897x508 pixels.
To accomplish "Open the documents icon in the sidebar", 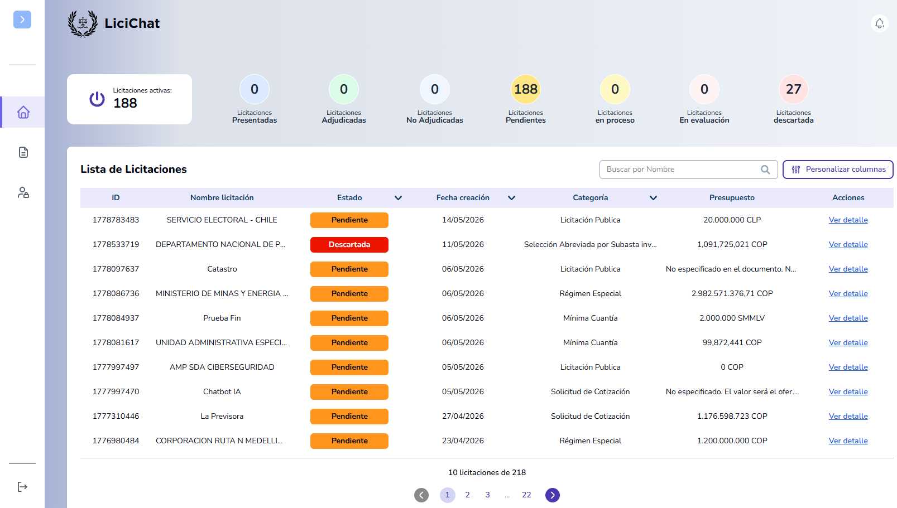I will (x=23, y=152).
